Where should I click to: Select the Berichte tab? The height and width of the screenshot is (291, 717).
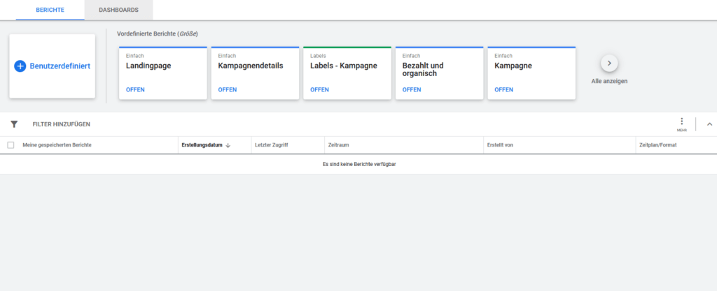coord(50,10)
